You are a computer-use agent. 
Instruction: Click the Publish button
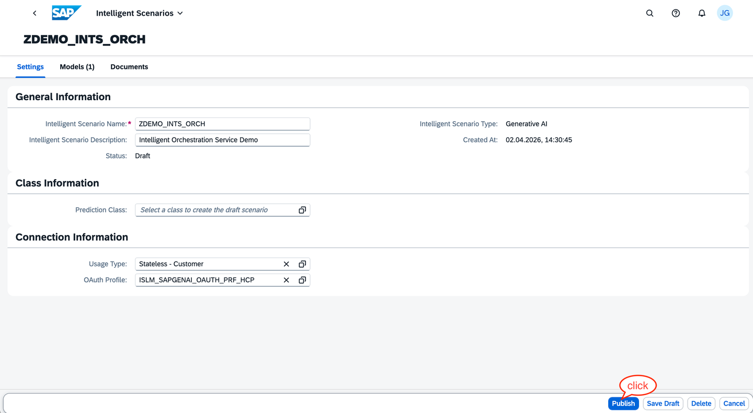[623, 404]
